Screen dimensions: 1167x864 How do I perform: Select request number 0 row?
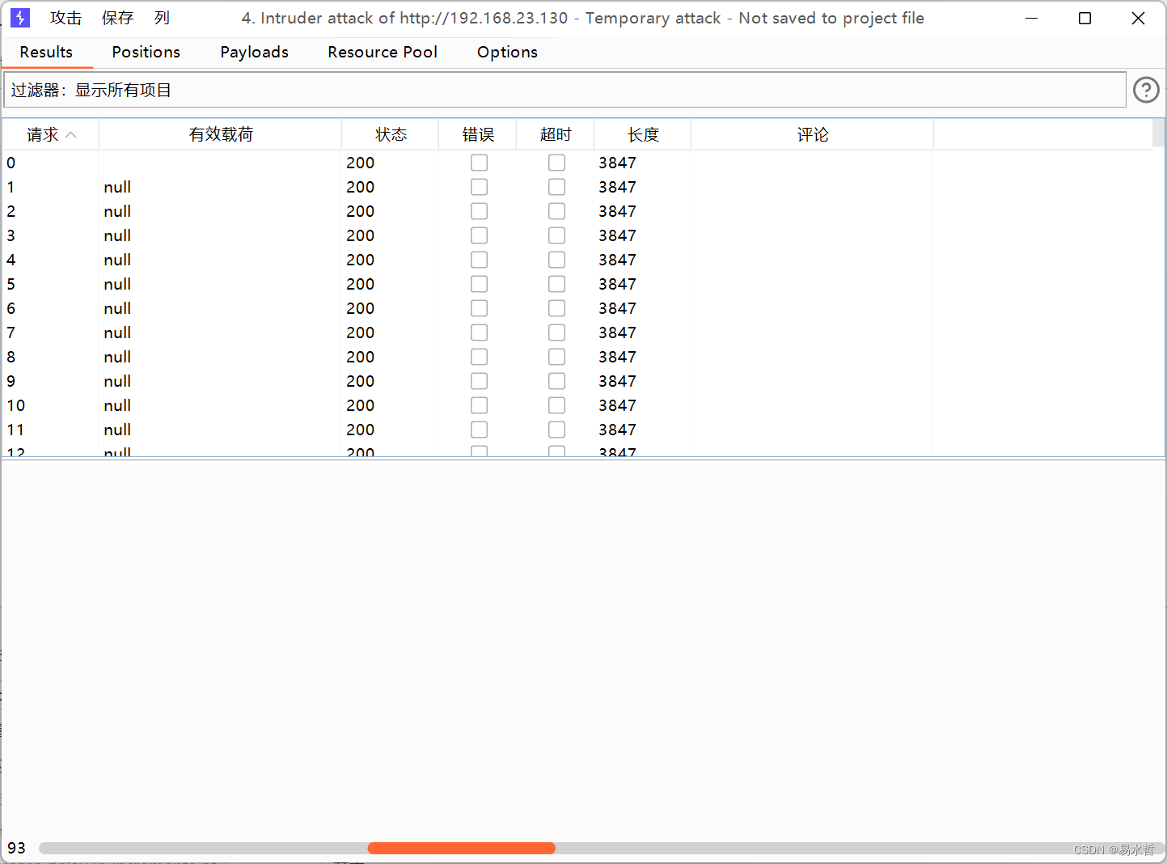pyautogui.click(x=577, y=163)
